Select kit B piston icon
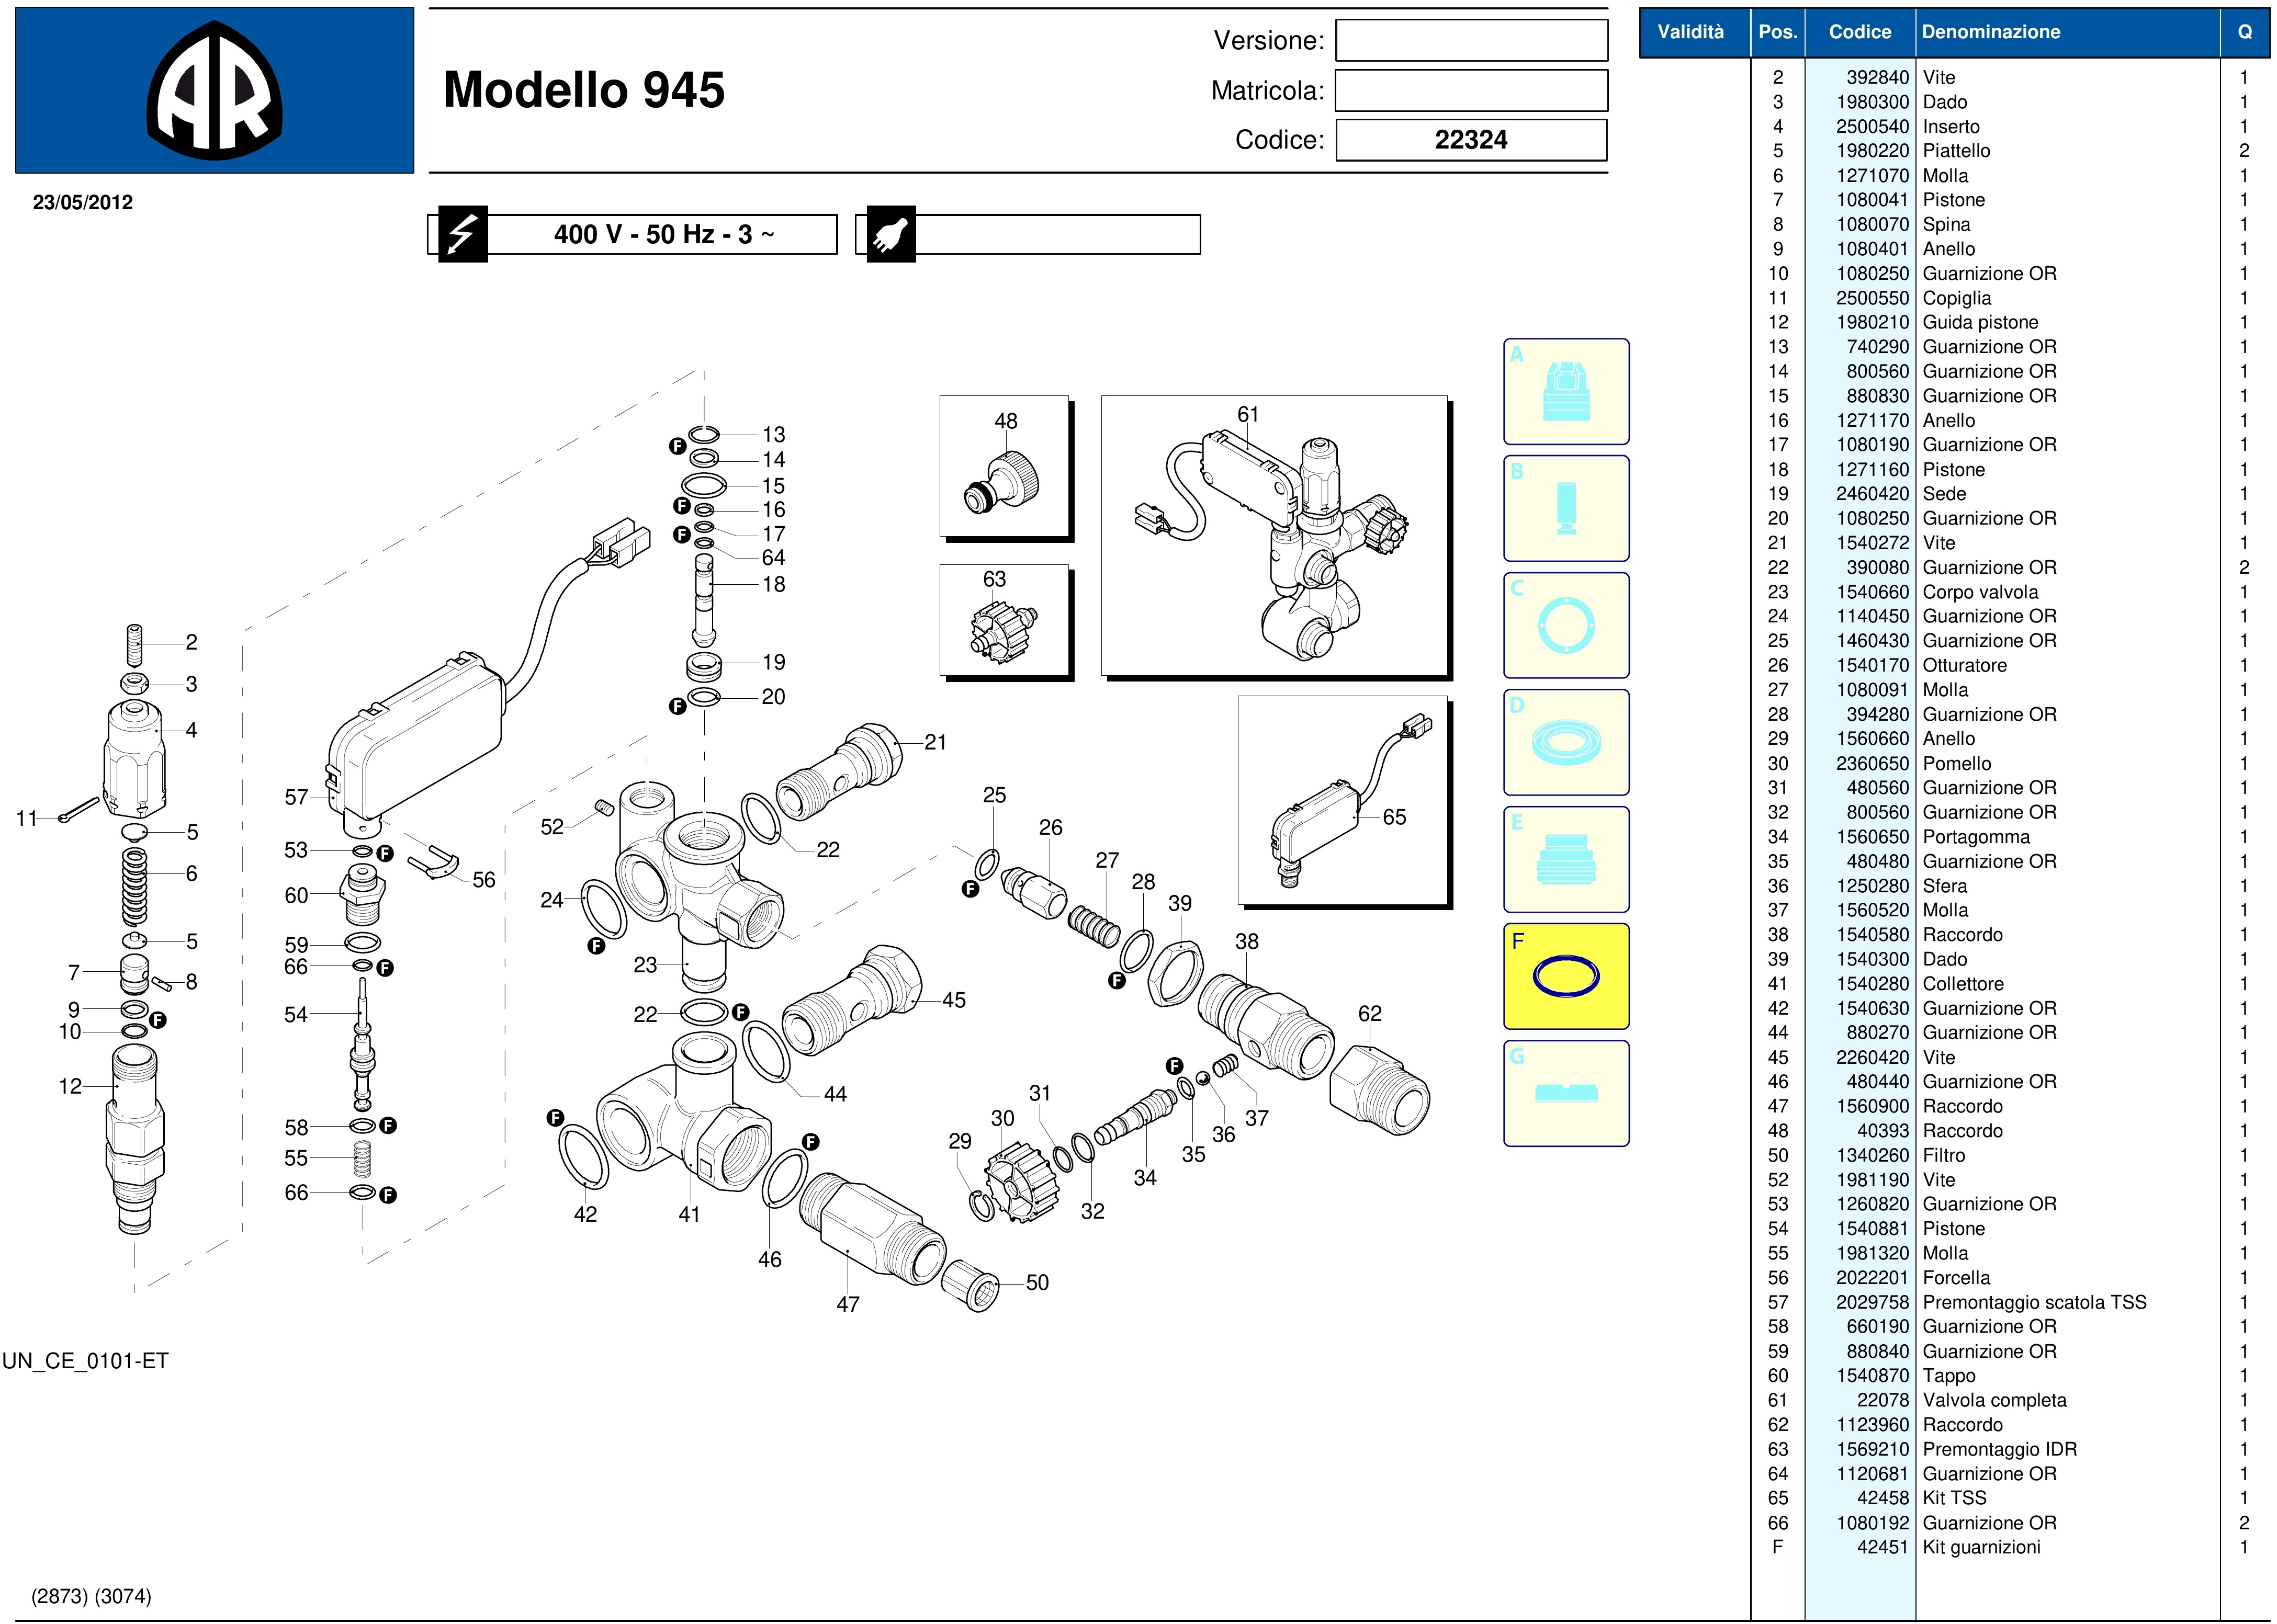Image resolution: width=2277 pixels, height=1624 pixels. [1565, 508]
